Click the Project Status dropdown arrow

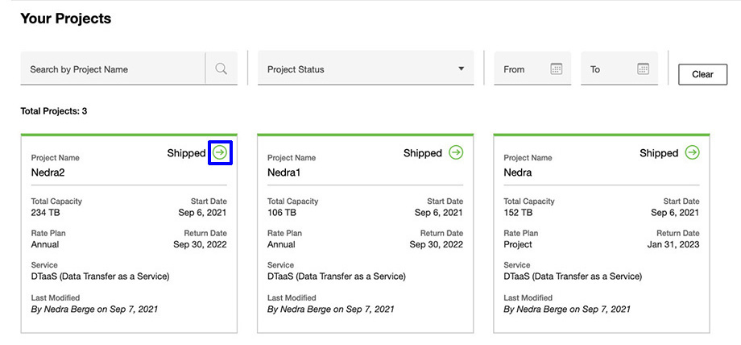coord(461,69)
